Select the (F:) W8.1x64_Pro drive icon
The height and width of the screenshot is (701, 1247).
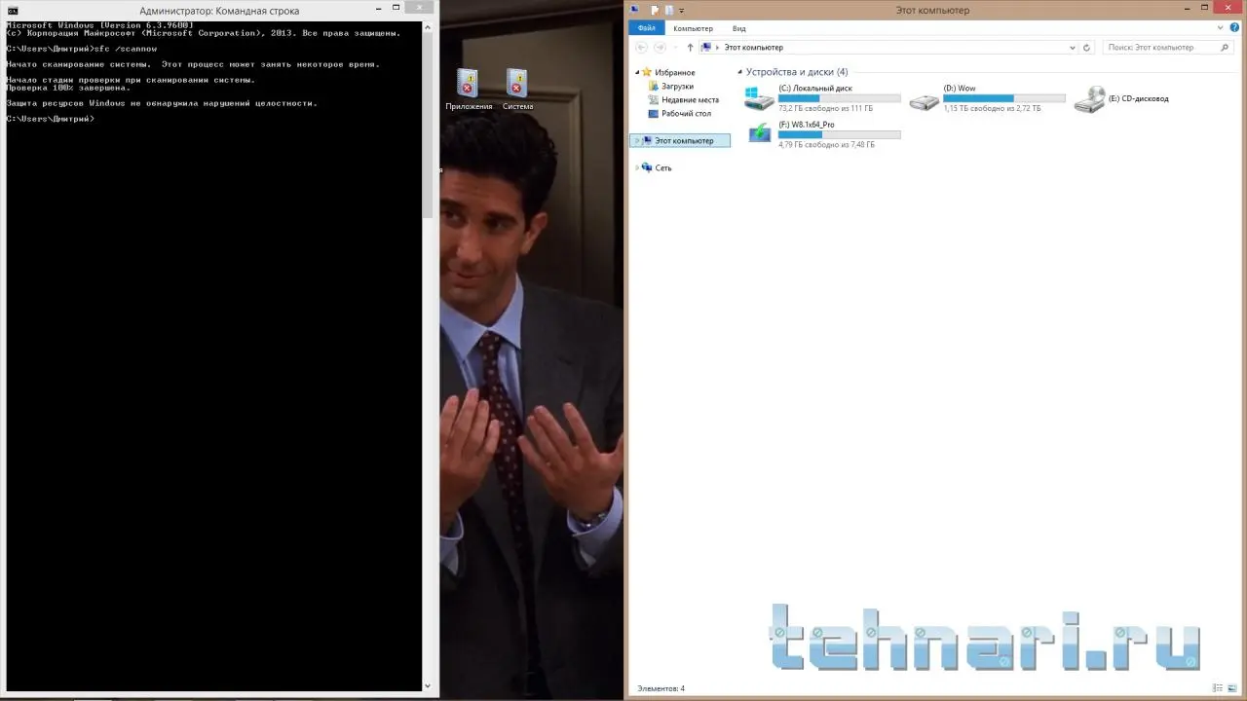click(x=760, y=133)
